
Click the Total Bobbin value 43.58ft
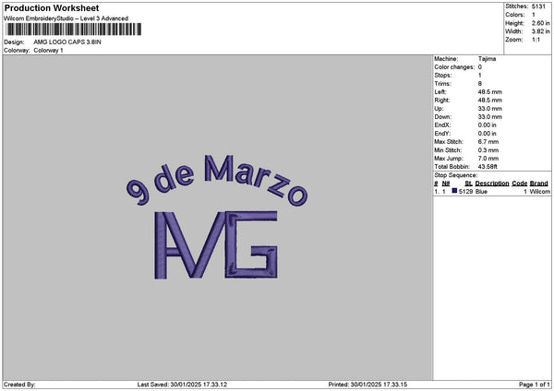point(488,167)
